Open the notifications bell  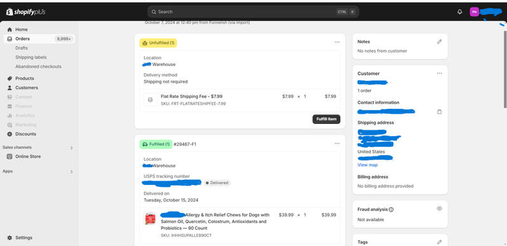(x=459, y=12)
